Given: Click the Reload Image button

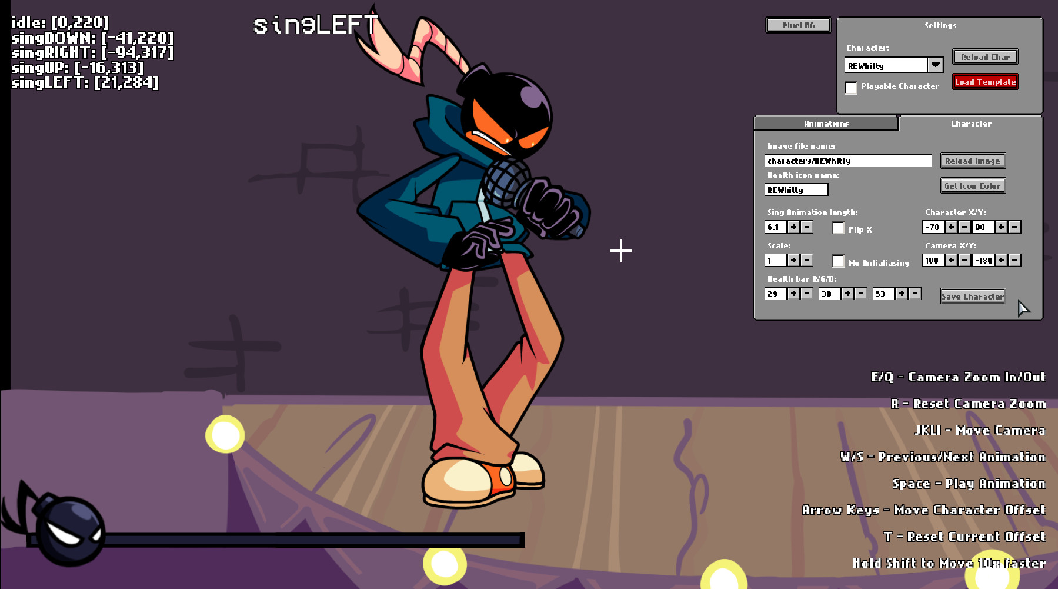Looking at the screenshot, I should click(973, 160).
